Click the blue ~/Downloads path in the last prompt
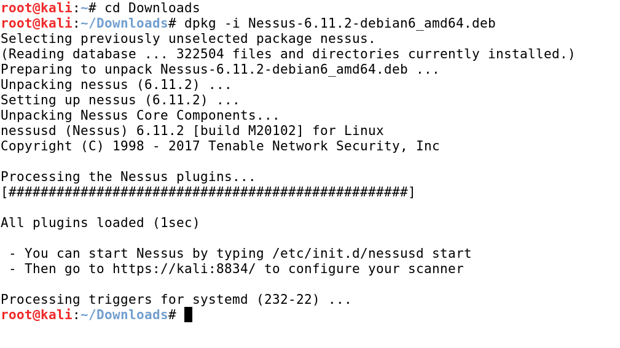 124,315
